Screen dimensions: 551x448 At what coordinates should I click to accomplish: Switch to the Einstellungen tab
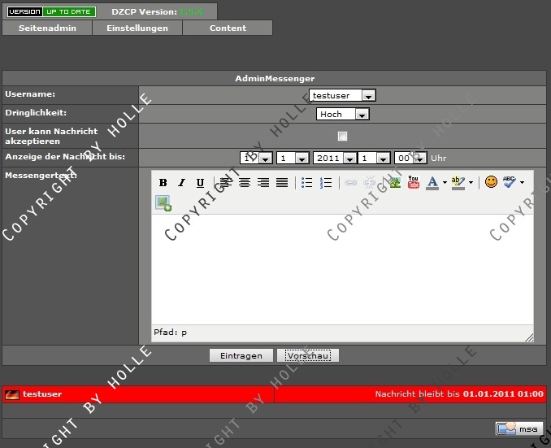[x=137, y=28]
